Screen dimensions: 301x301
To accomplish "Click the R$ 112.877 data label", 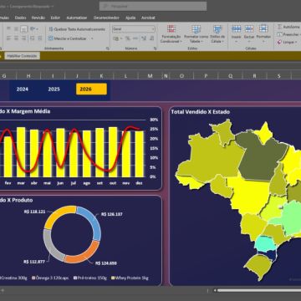I will point(34,262).
